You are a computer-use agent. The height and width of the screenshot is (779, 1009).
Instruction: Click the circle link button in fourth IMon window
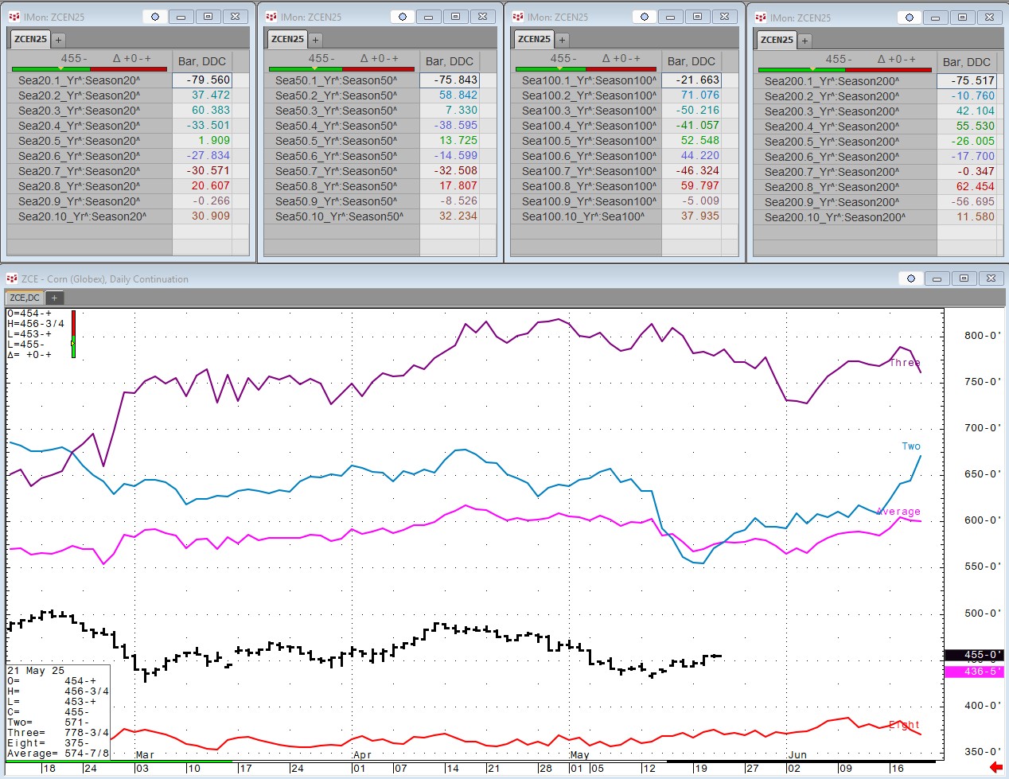click(x=910, y=17)
